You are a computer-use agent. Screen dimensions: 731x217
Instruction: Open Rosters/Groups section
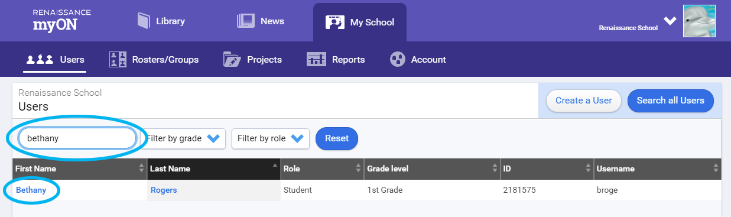[x=154, y=60]
